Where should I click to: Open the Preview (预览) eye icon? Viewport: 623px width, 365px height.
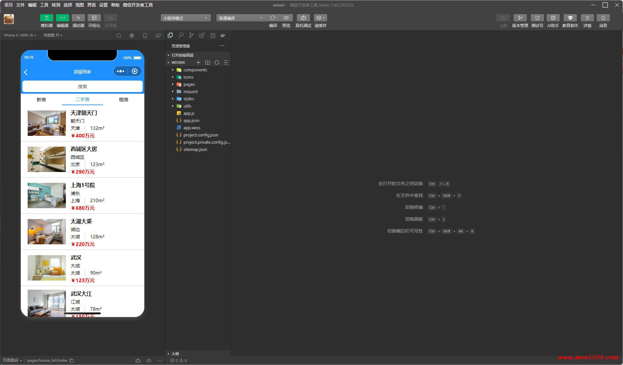point(286,18)
